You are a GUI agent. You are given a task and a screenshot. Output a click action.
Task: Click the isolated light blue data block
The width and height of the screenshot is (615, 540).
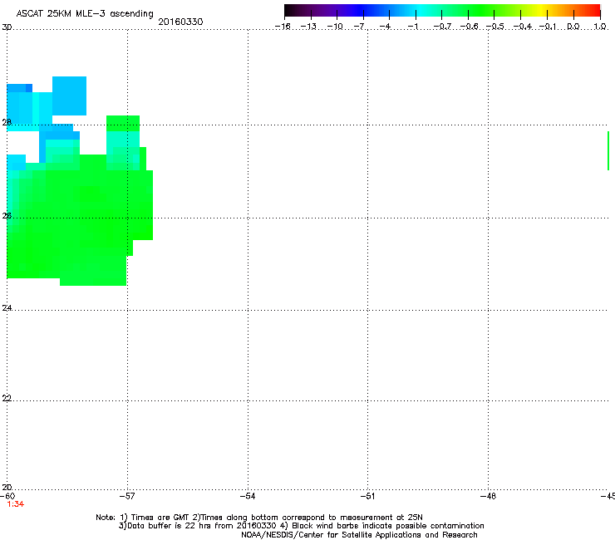click(70, 96)
